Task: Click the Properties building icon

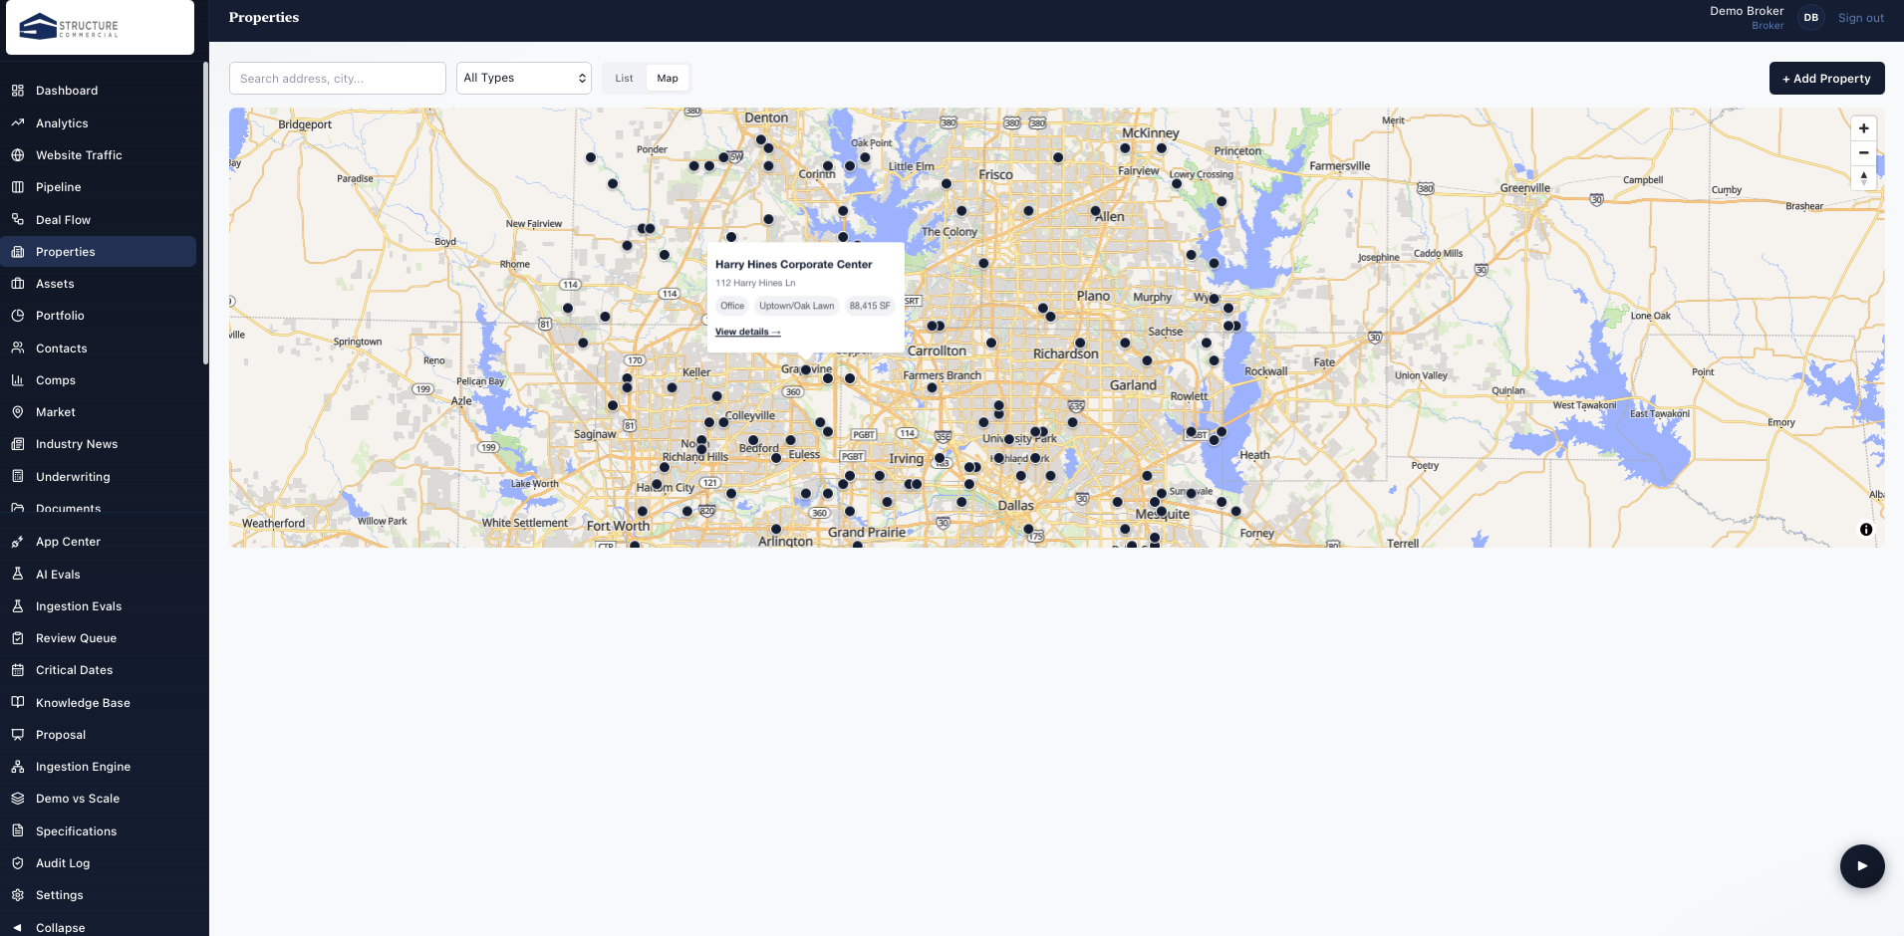Action: click(18, 252)
